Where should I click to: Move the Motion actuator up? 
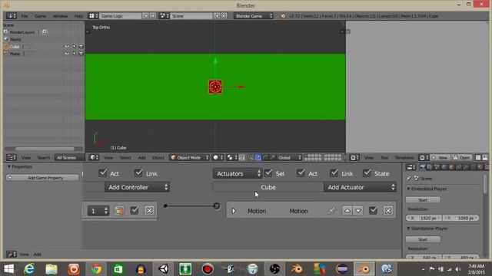pos(347,211)
